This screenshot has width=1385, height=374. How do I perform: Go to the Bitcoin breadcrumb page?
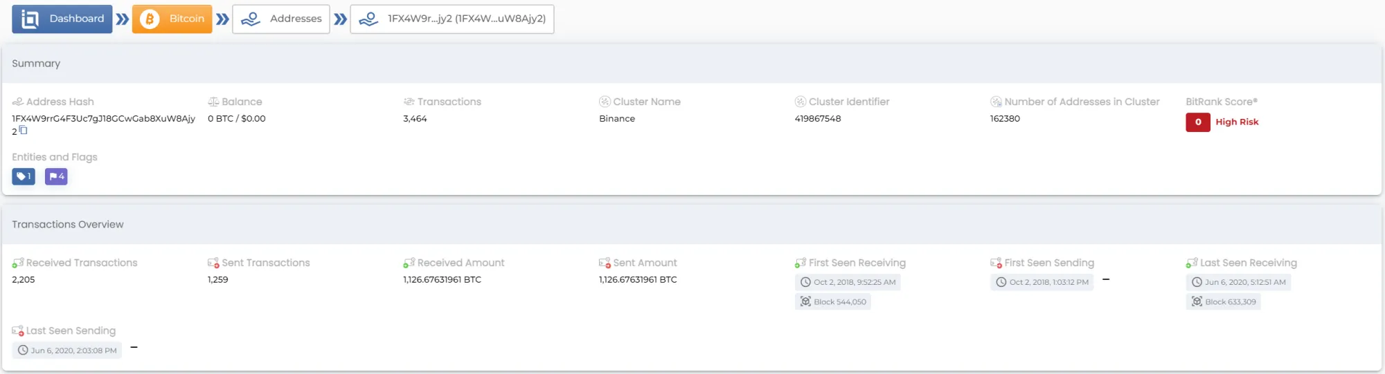pyautogui.click(x=172, y=19)
